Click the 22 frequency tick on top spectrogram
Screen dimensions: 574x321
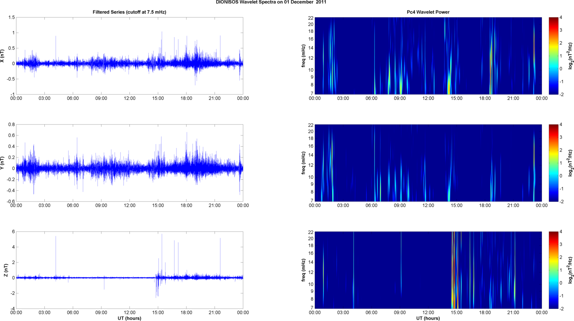pos(311,18)
